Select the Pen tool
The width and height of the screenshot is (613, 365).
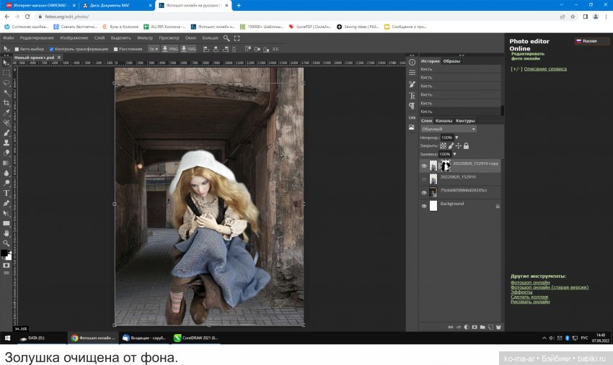6,203
